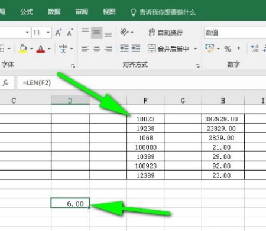Open the phonetic guide dropdown arrow
The image size is (266, 231).
click(72, 49)
